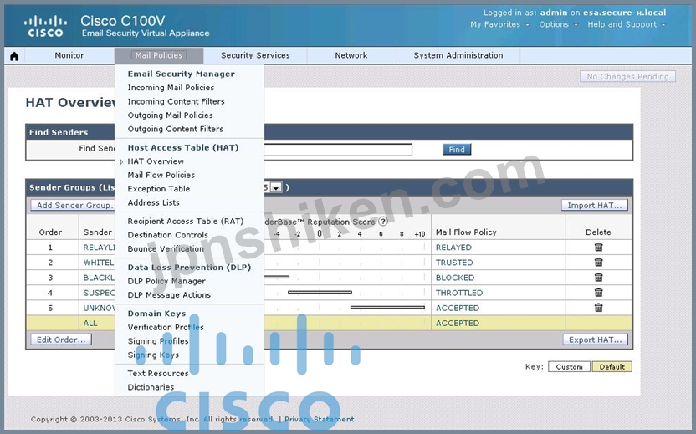Viewport: 696px width, 434px height.
Task: Select Mail Flow Policies
Action: [161, 176]
